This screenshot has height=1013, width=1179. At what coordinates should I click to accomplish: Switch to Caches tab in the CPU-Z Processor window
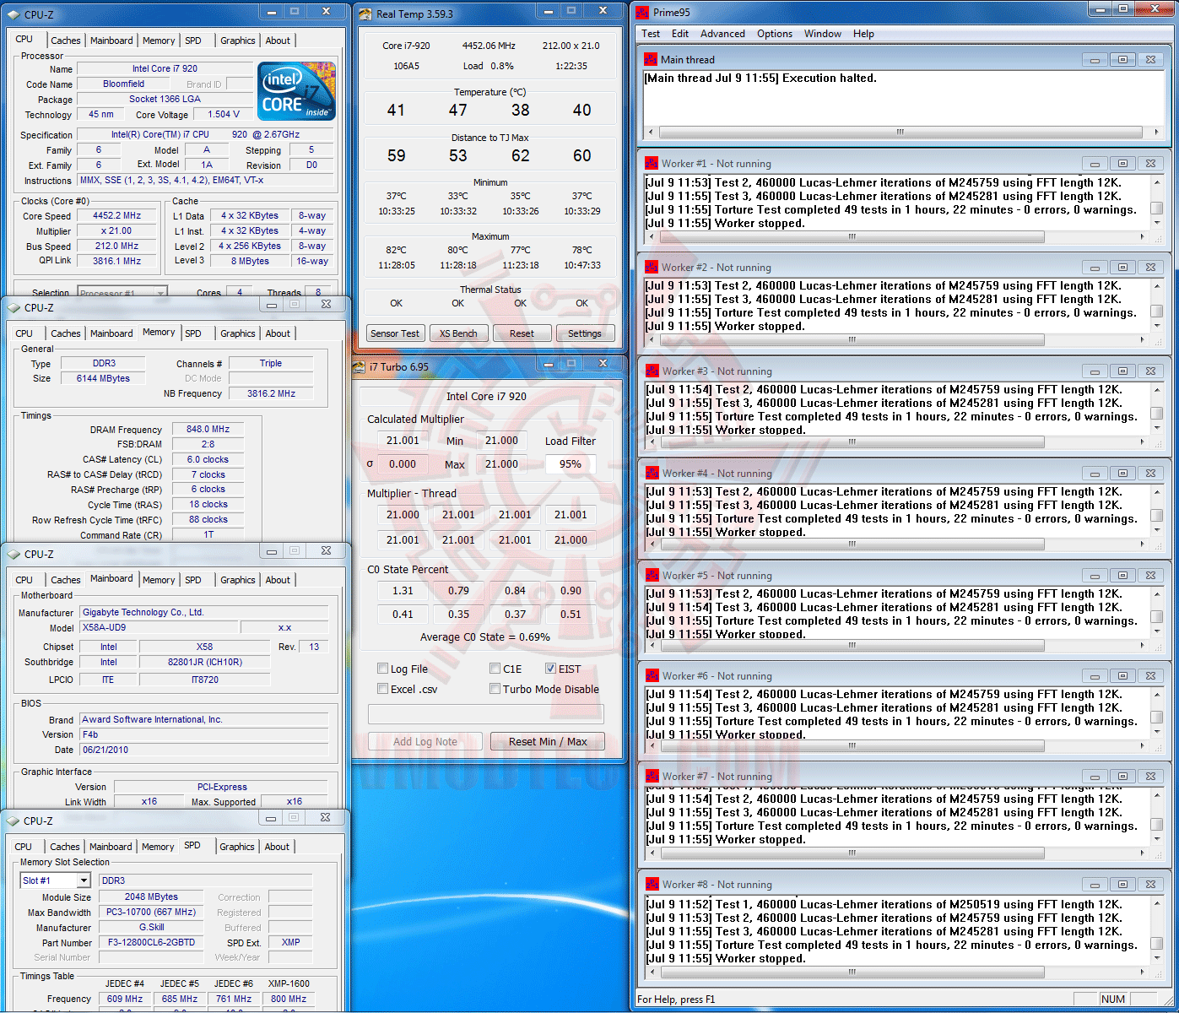[x=66, y=41]
